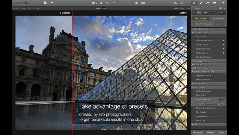
Task: Toggle the split before/after compare view
Action: [143, 3]
